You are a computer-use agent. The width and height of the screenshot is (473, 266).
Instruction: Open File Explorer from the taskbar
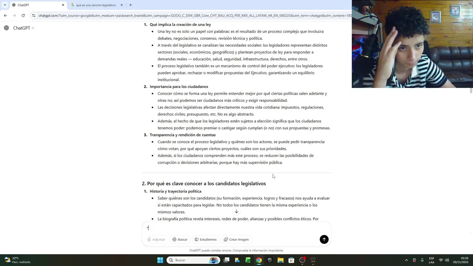[280, 260]
